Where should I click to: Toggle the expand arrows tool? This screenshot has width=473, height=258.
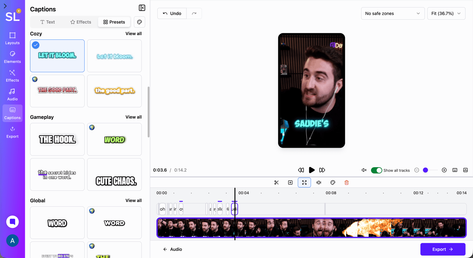pos(304,183)
